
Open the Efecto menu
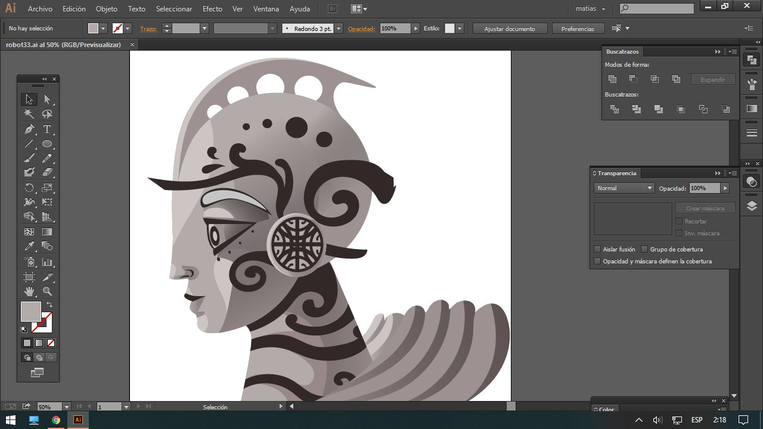click(x=212, y=9)
